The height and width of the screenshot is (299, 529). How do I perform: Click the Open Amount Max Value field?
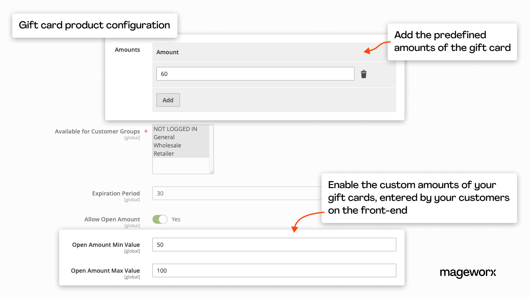[274, 271]
